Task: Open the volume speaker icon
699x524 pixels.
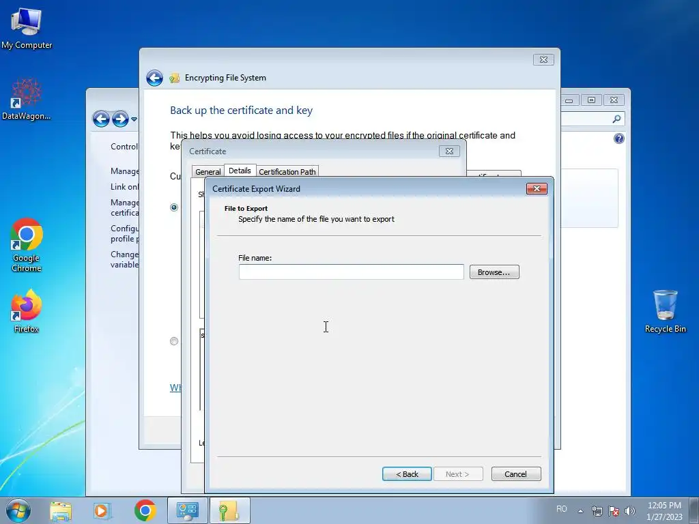Action: pos(630,510)
